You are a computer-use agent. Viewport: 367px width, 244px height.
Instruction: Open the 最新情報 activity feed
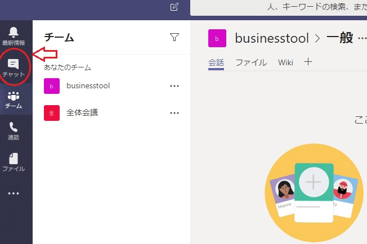[x=14, y=35]
